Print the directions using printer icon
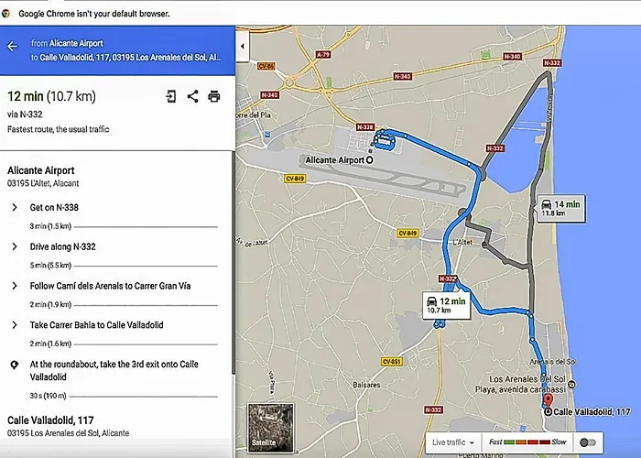 tap(214, 96)
